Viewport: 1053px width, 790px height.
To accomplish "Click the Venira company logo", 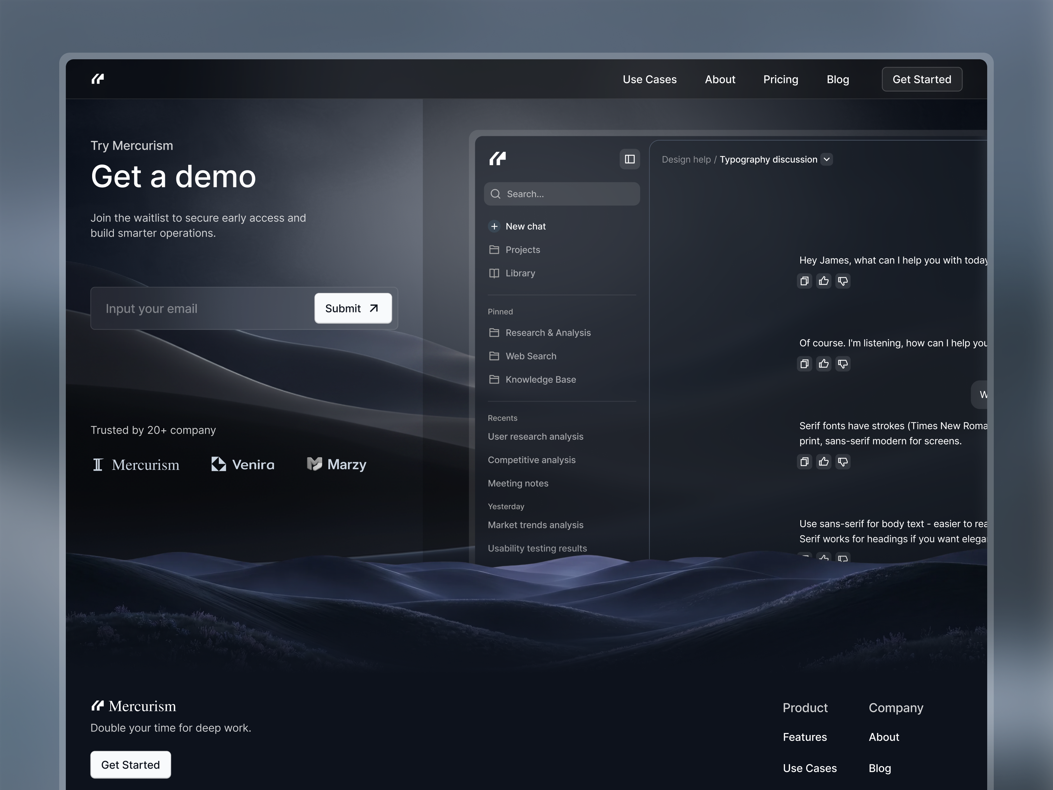I will [x=243, y=464].
